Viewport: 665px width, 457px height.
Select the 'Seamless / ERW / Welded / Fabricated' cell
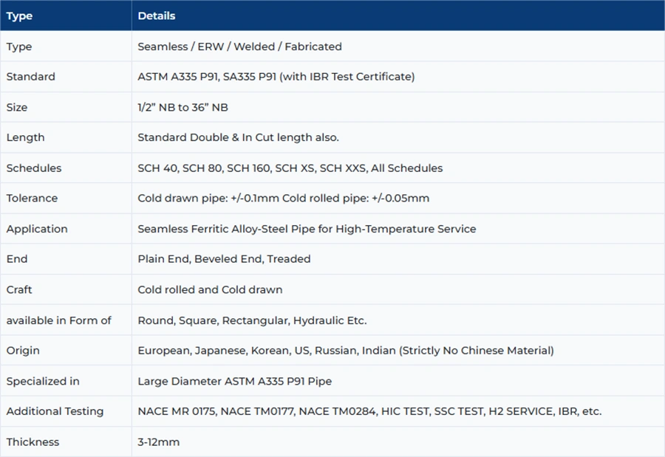point(239,47)
